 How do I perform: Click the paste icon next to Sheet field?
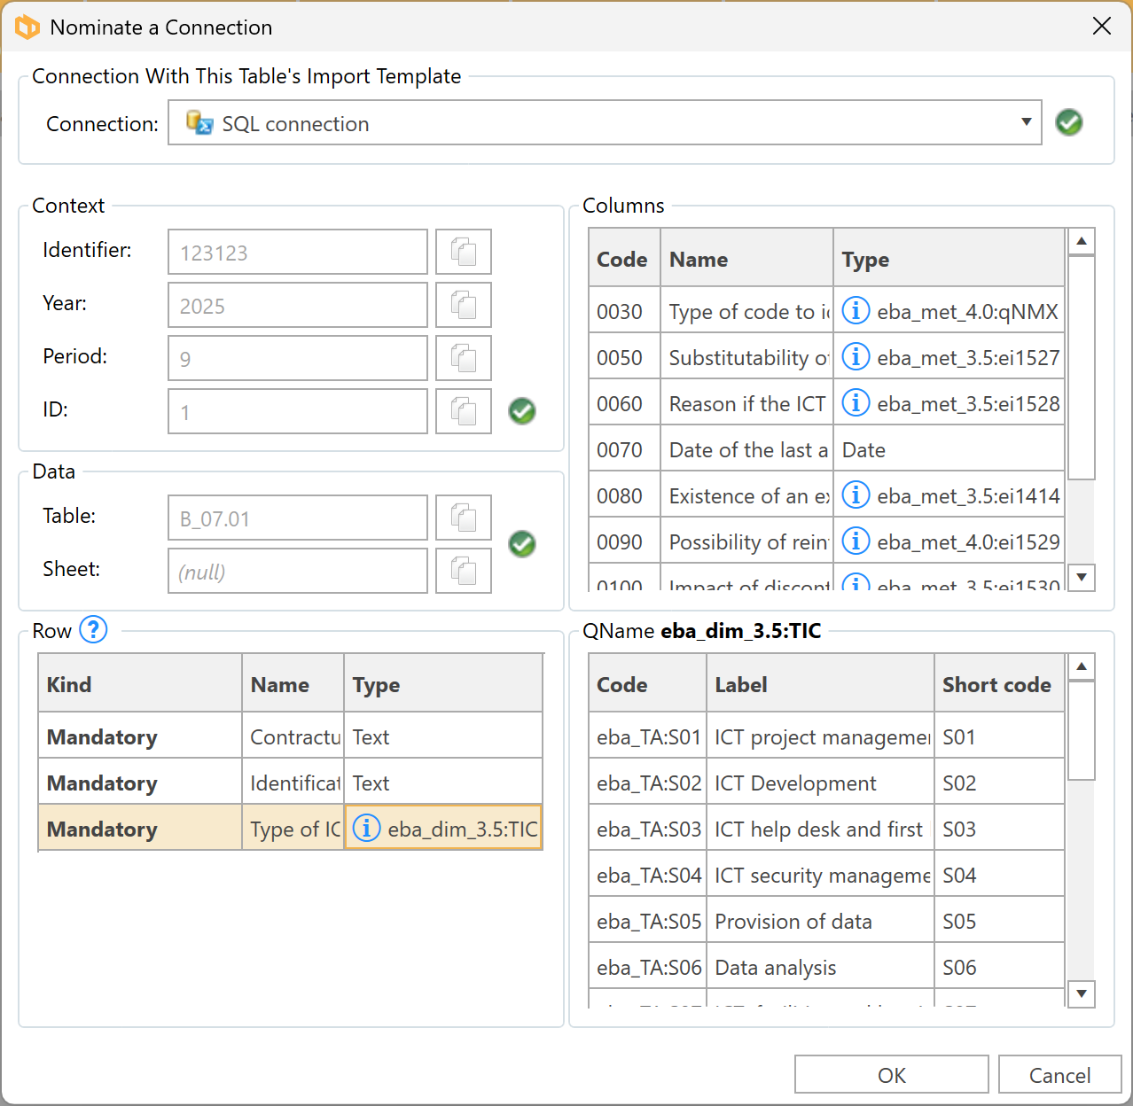[463, 572]
